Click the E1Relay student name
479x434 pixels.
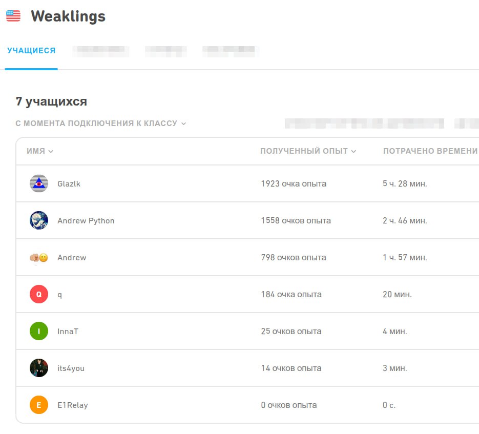pyautogui.click(x=72, y=405)
